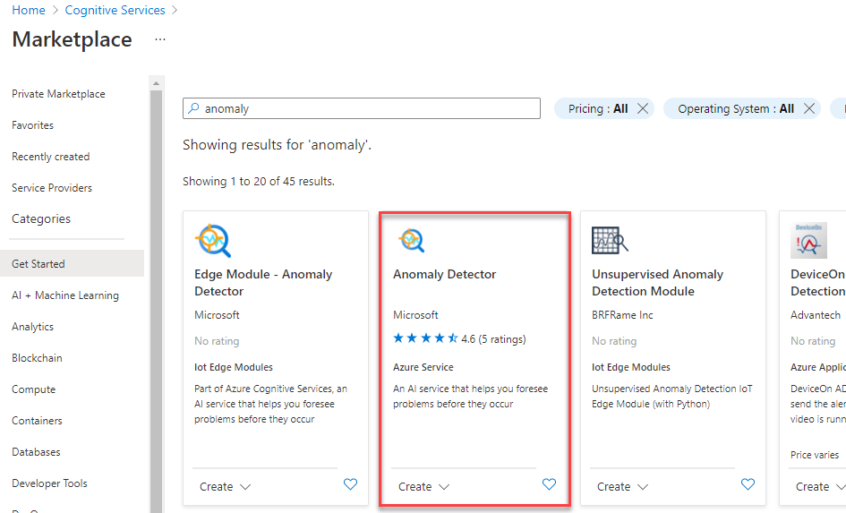The width and height of the screenshot is (846, 513).
Task: Click the Anomaly Detector card icon
Action: pos(412,240)
